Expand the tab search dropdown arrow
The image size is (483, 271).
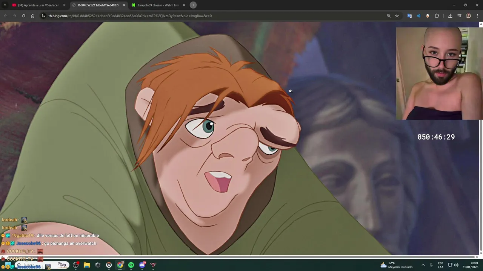(x=5, y=5)
